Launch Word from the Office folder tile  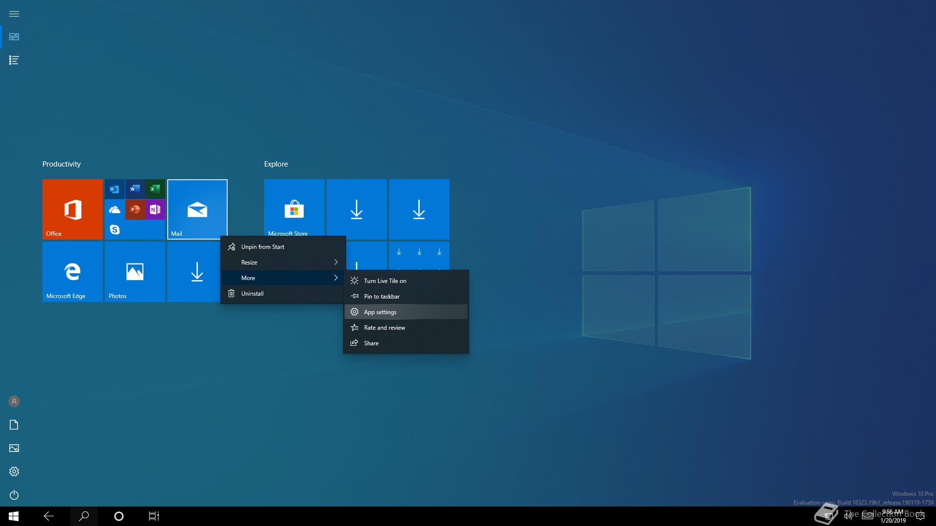pos(135,189)
